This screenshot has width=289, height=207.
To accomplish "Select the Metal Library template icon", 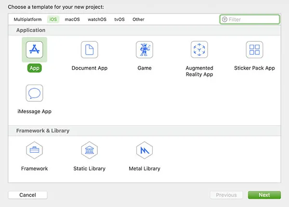I will [144, 150].
